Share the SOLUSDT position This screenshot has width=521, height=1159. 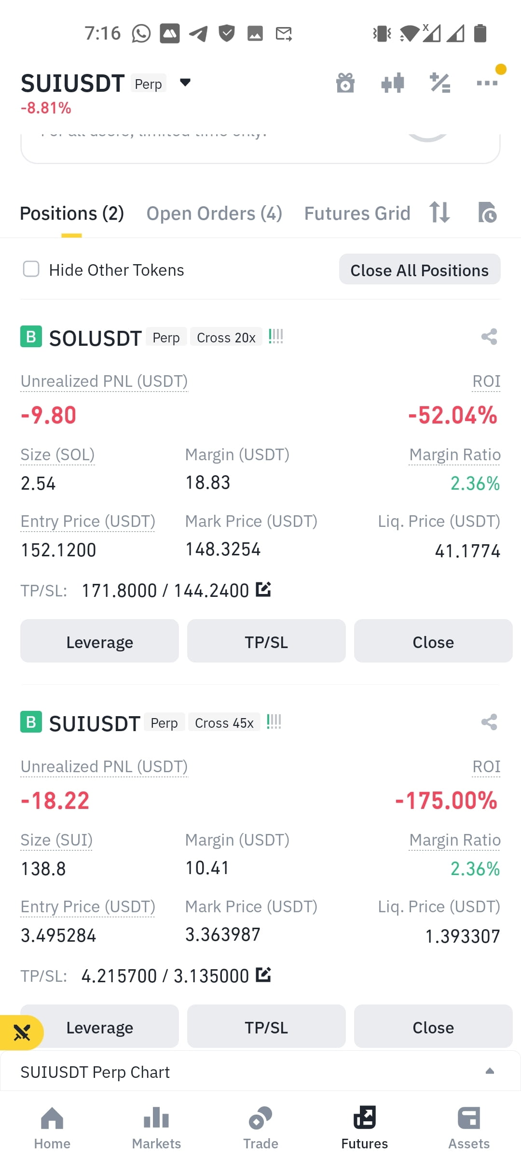489,337
